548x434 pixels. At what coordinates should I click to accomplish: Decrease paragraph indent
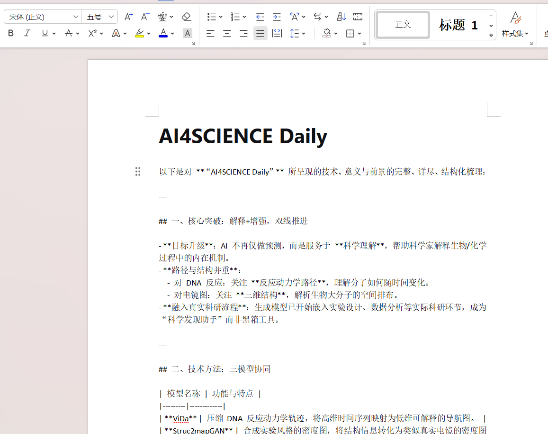[260, 17]
